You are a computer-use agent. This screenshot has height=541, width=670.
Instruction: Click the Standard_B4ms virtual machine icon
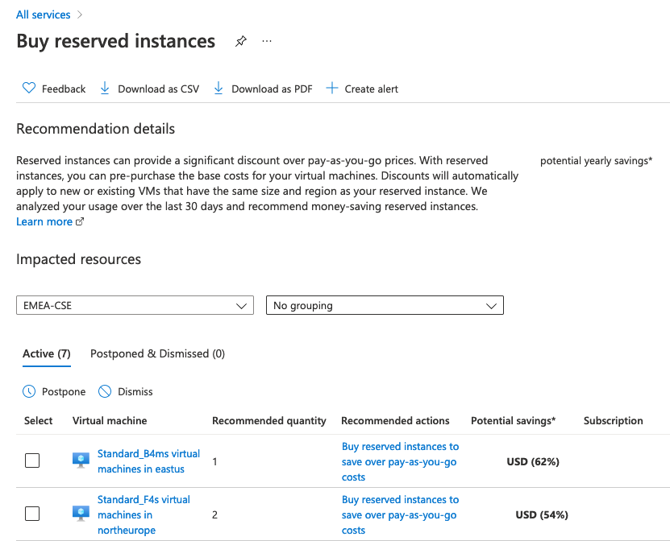(81, 460)
